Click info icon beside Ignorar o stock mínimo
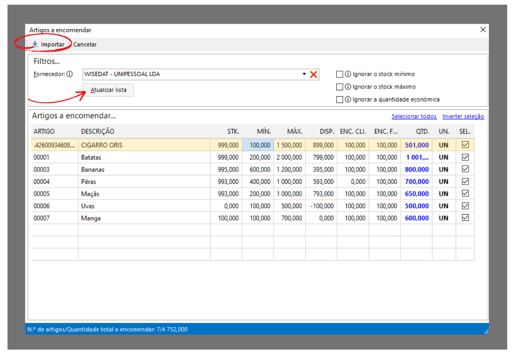 [348, 74]
